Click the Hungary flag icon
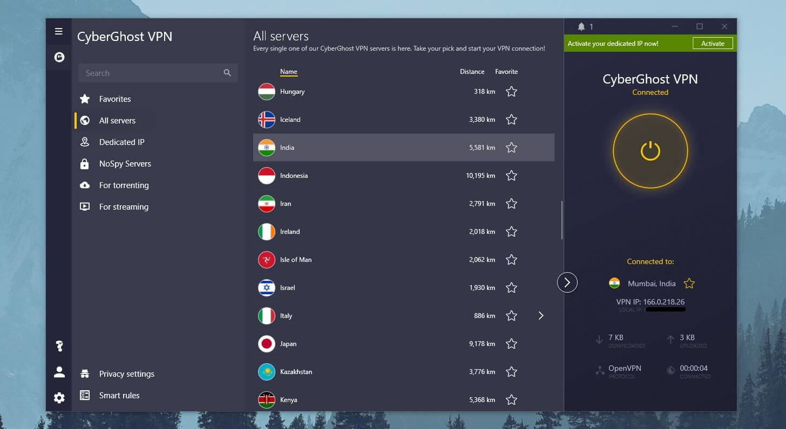This screenshot has width=786, height=429. 267,92
